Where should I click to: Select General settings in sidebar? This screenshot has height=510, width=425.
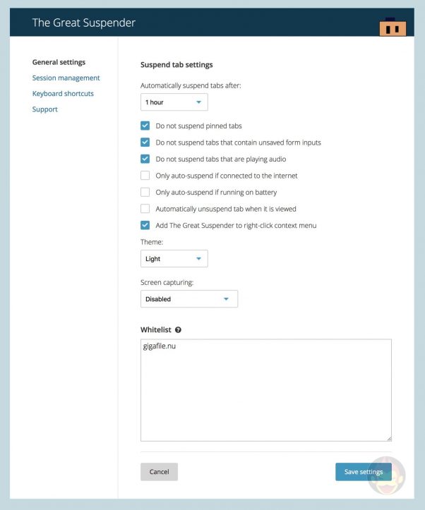59,62
